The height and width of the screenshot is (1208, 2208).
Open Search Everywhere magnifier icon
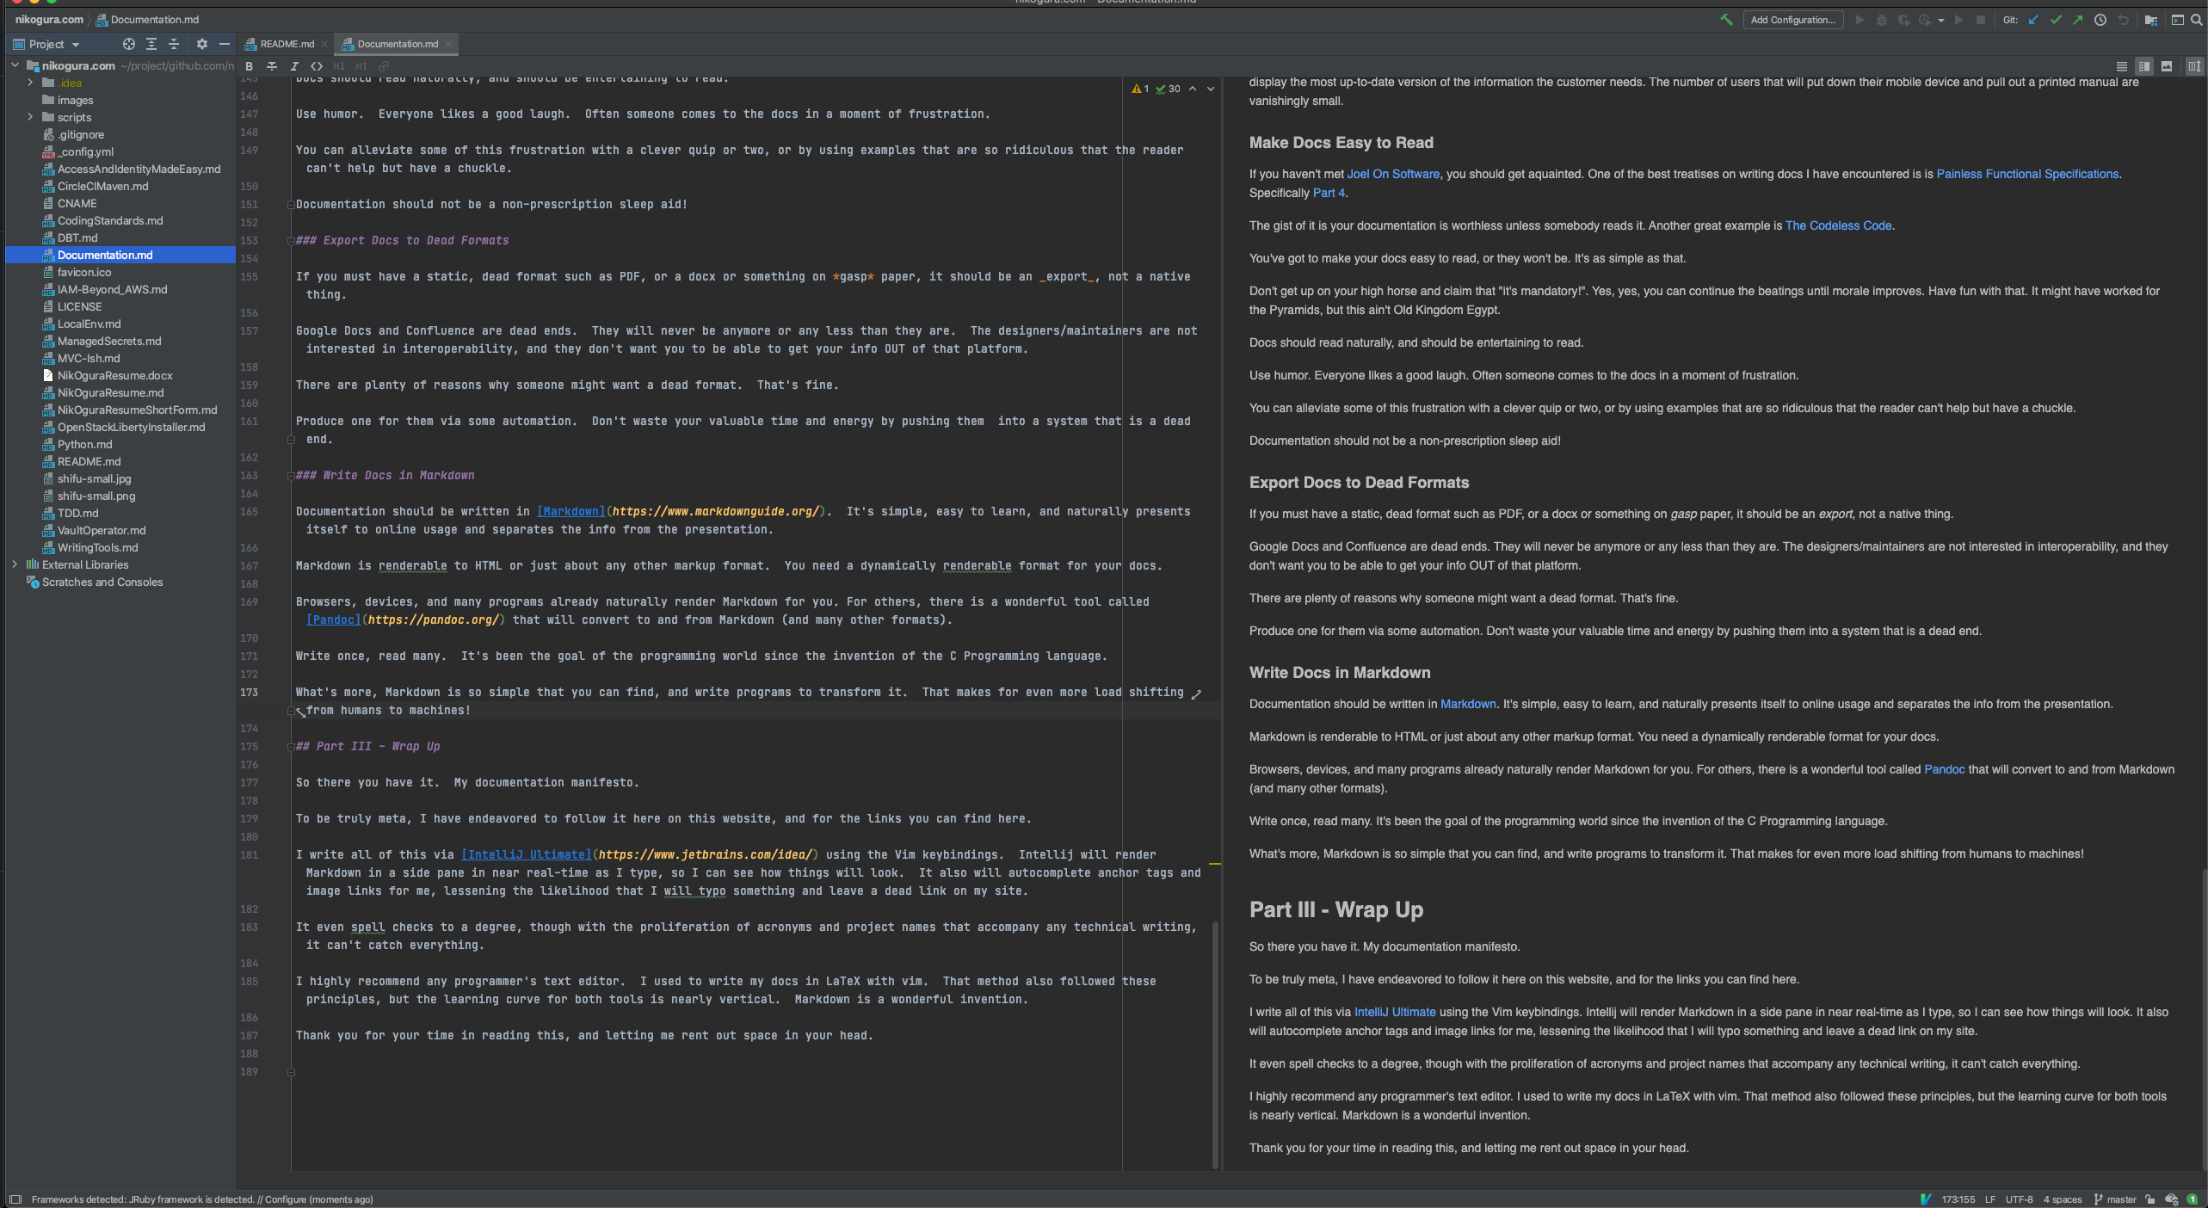coord(2197,20)
